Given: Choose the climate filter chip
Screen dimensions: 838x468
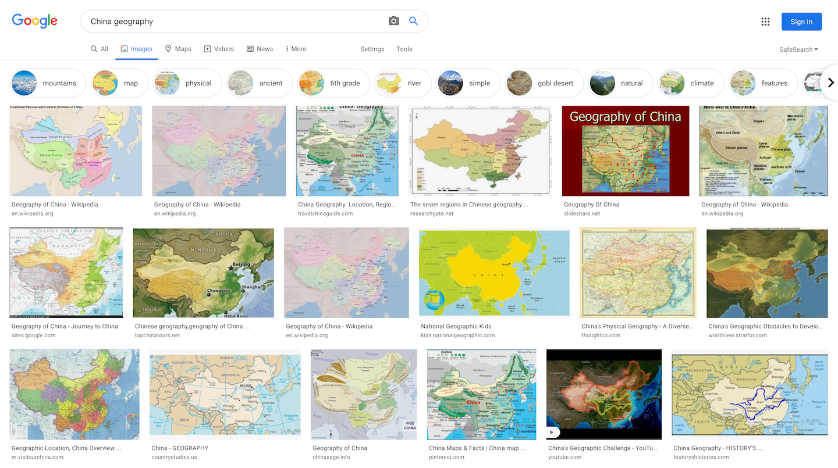Looking at the screenshot, I should coord(691,83).
